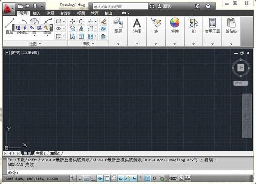Open the Rectangle tool dropdown arrow
Image resolution: width=256 pixels, height=184 pixels.
click(x=64, y=21)
